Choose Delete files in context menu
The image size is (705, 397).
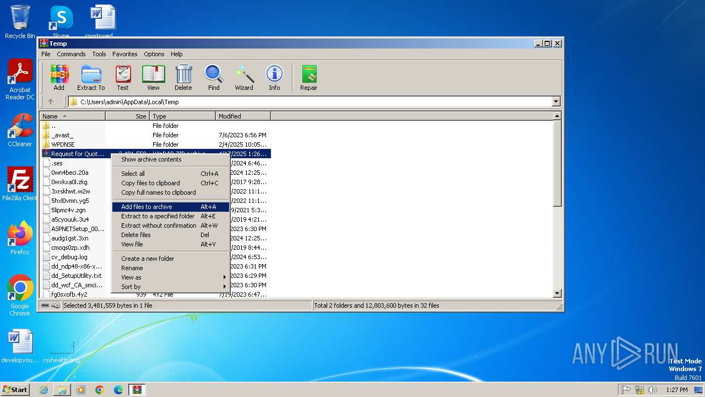click(171, 235)
